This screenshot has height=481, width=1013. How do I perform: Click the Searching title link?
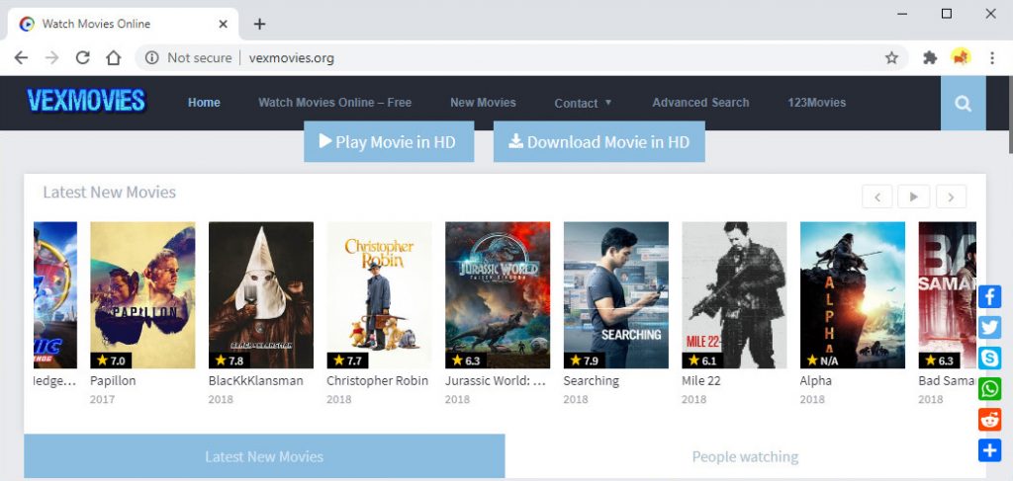592,381
